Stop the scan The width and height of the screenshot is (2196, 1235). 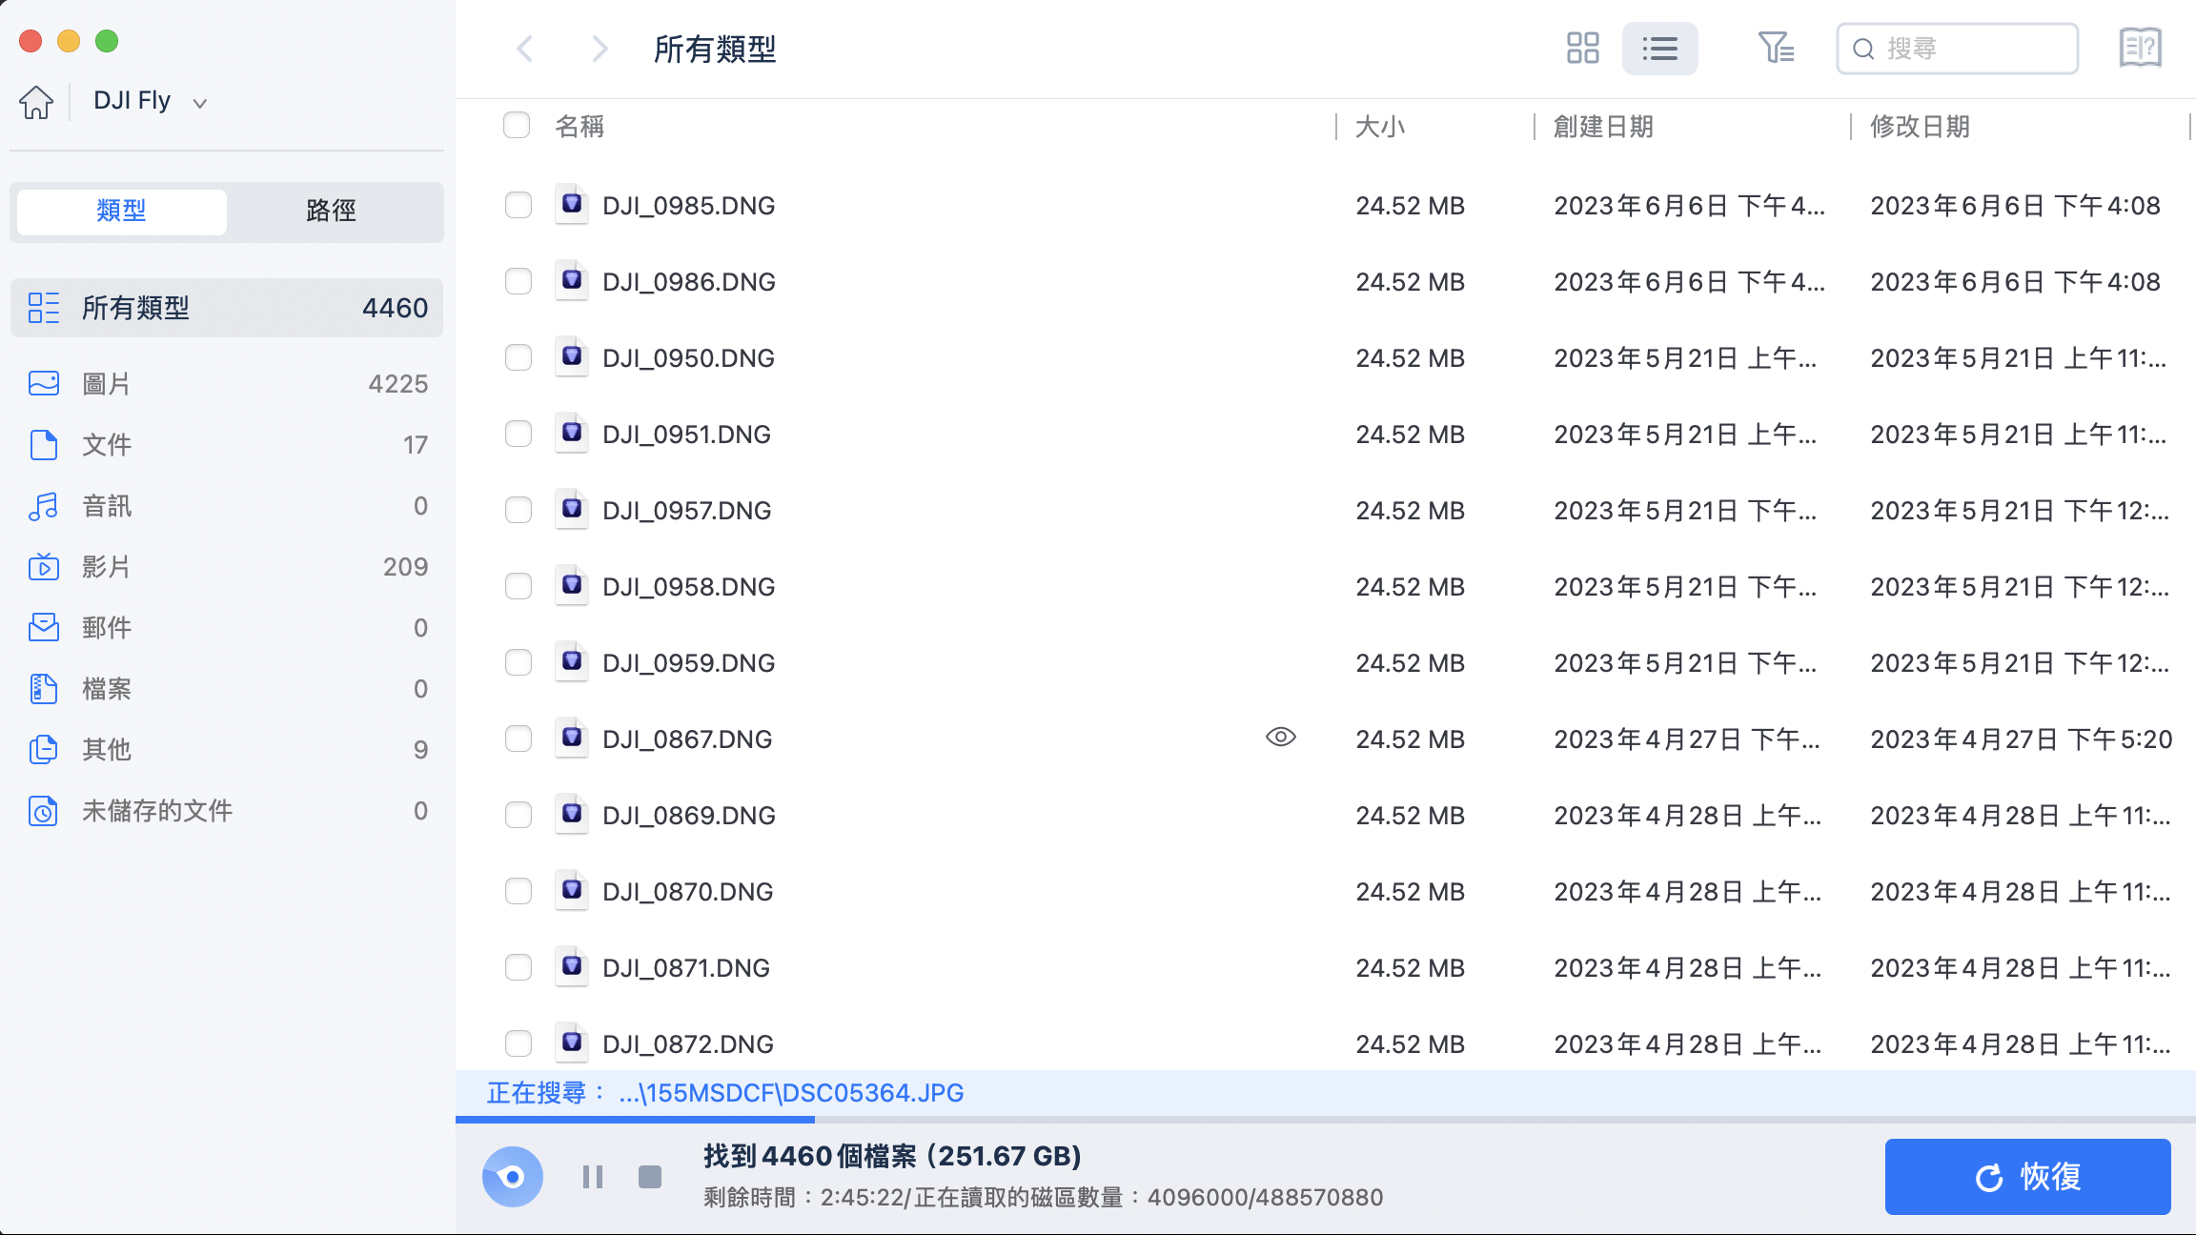[650, 1177]
